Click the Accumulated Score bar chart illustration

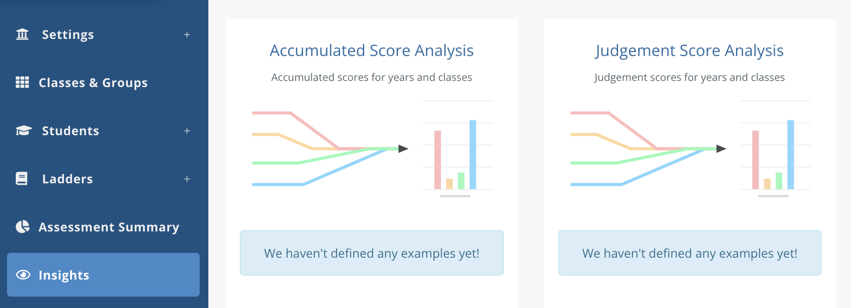tap(458, 149)
